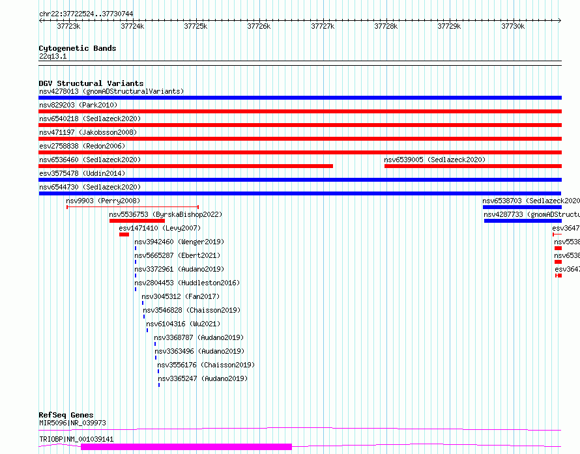This screenshot has height=454, width=580.
Task: Click the 37728k ruler position
Action: 386,26
